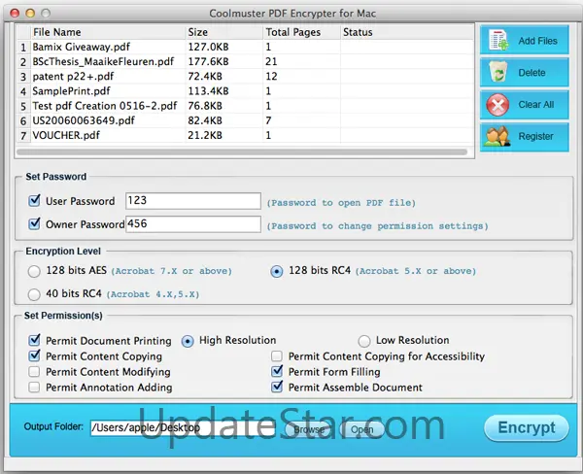This screenshot has height=474, width=583.
Task: Click the Status column header
Action: tap(407, 32)
